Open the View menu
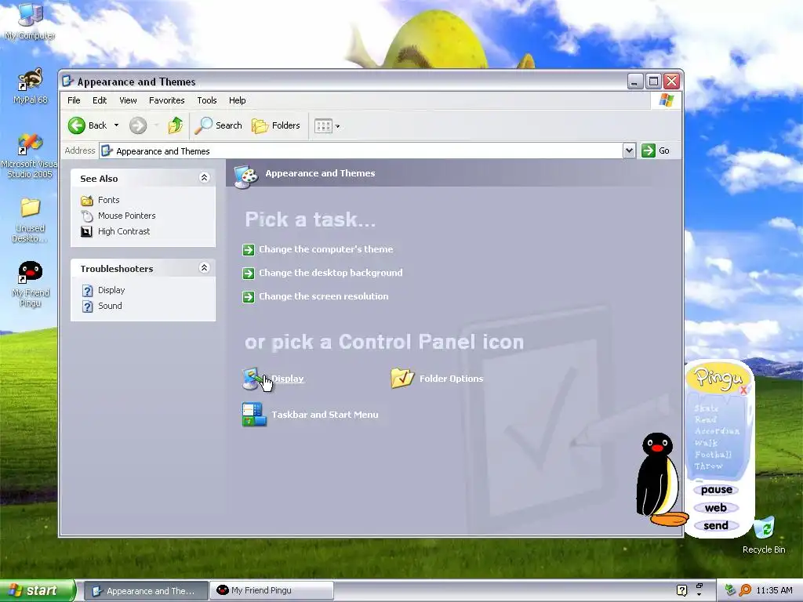 128,100
